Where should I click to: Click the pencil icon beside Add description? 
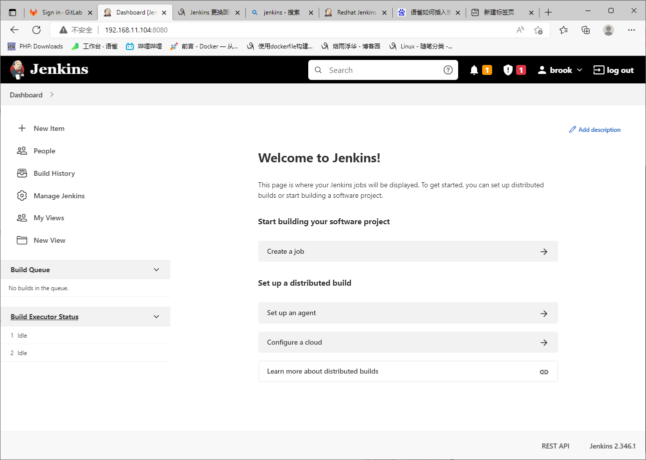click(573, 130)
